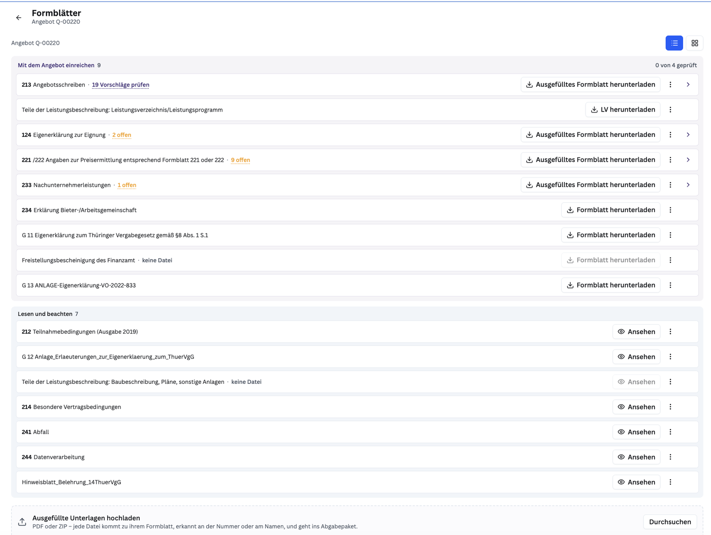Expand the 233 Nachunternehmerleistungen row chevron
711x535 pixels.
click(x=688, y=185)
